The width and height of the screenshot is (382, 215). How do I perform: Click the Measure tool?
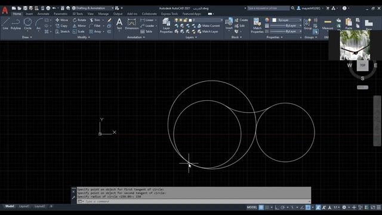(328, 24)
